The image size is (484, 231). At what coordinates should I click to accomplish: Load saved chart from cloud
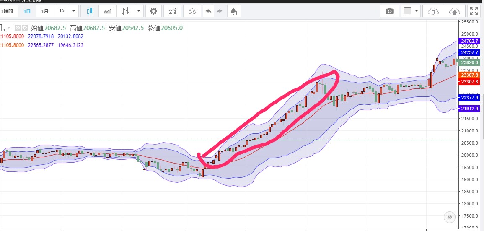click(x=433, y=11)
